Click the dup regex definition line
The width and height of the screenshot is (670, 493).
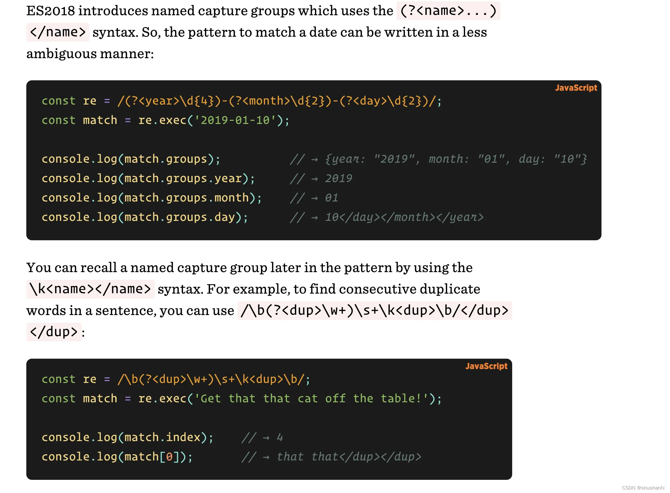(x=176, y=379)
